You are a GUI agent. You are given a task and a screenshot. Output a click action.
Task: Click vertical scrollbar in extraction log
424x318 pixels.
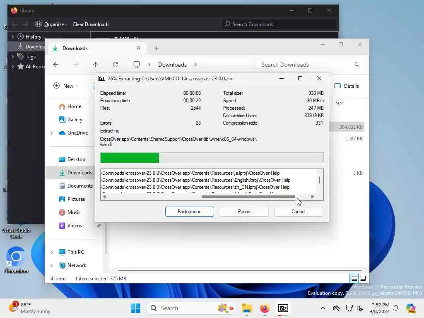pos(320,180)
